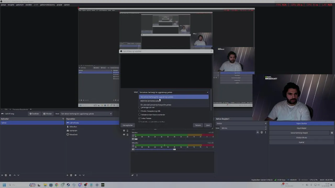The width and height of the screenshot is (335, 188).
Task: Click Sanal Kamerayı Başlat button
Action: point(299,133)
